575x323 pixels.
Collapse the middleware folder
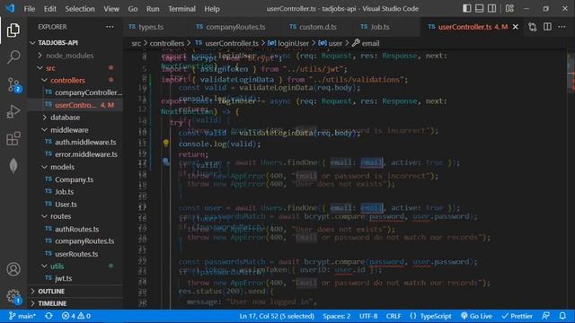pyautogui.click(x=69, y=130)
